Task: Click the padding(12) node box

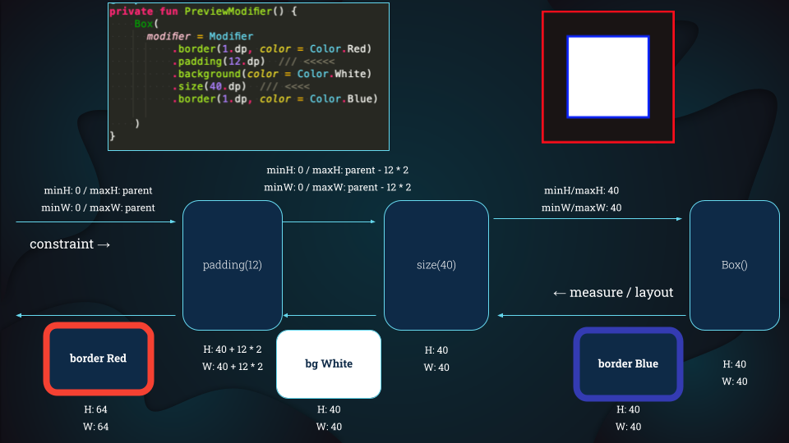Action: [x=233, y=265]
